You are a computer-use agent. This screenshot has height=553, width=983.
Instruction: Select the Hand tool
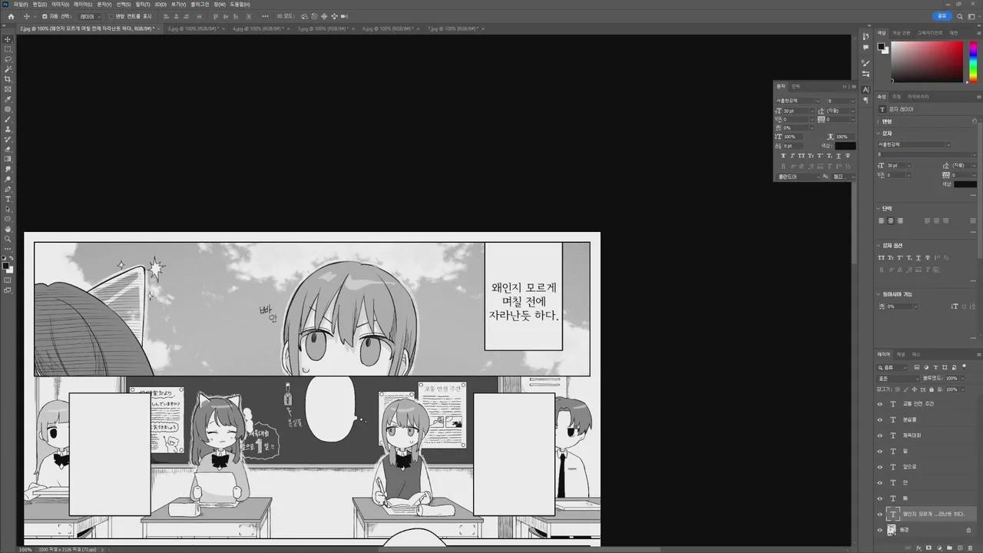tap(8, 229)
